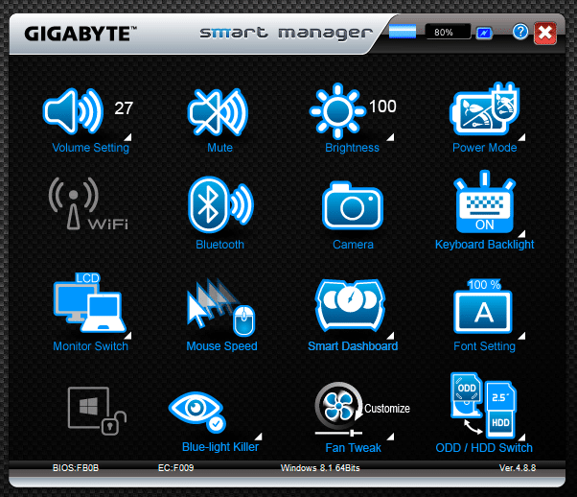Open the Volume Setting speaker icon
The image size is (577, 497).
[73, 111]
